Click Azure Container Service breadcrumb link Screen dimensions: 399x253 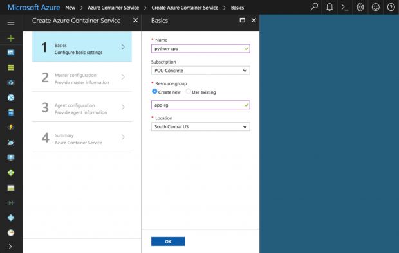click(x=113, y=8)
